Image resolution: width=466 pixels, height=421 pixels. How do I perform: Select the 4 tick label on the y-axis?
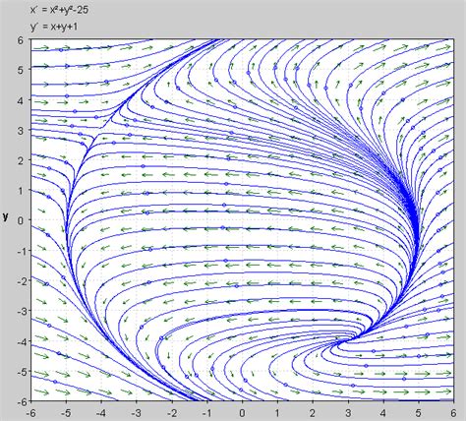click(x=21, y=100)
